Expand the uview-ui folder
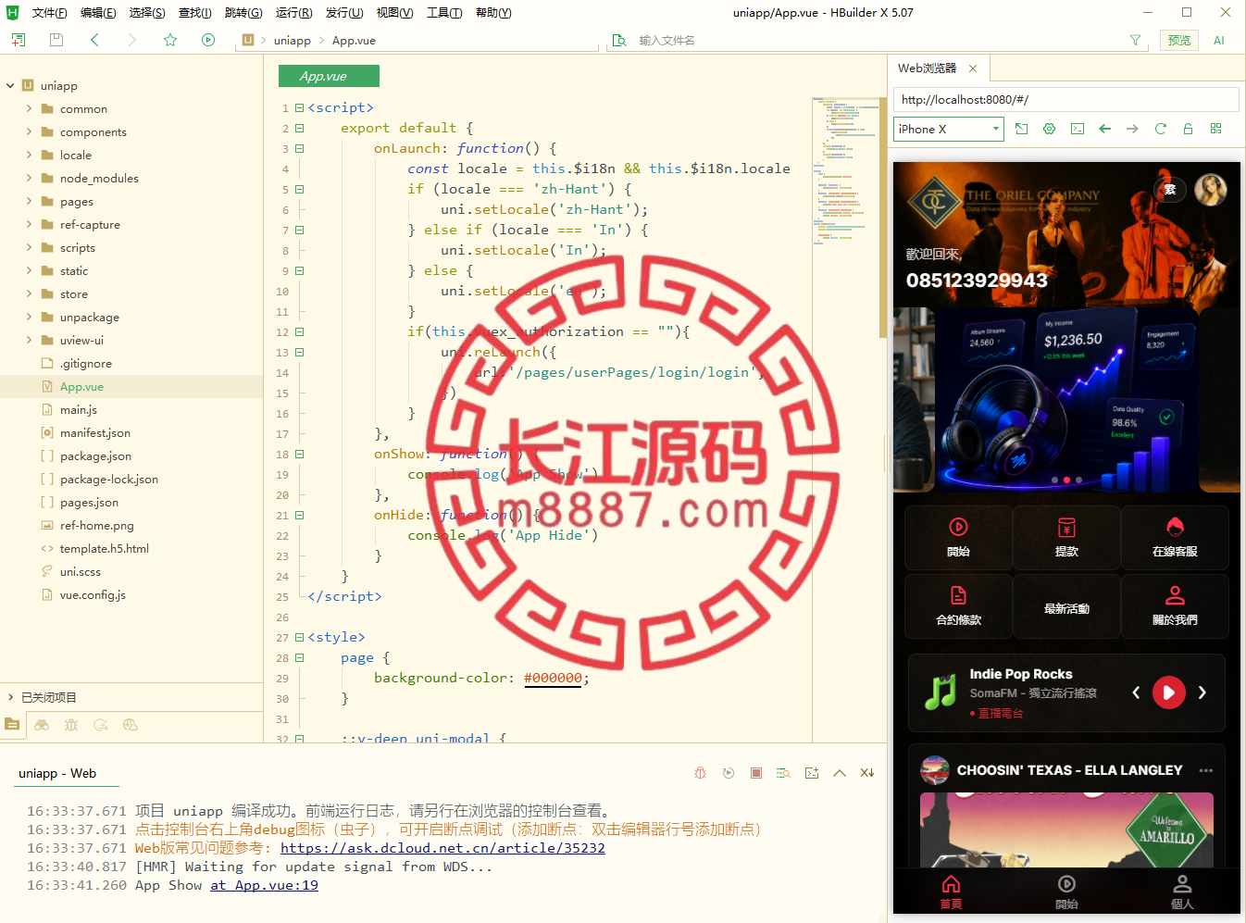 pos(29,340)
